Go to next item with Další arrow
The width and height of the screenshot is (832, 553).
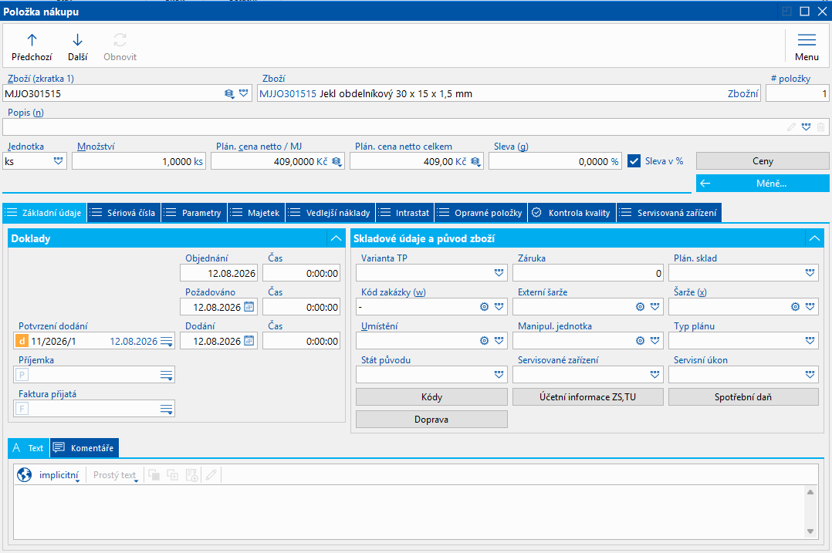pyautogui.click(x=77, y=46)
